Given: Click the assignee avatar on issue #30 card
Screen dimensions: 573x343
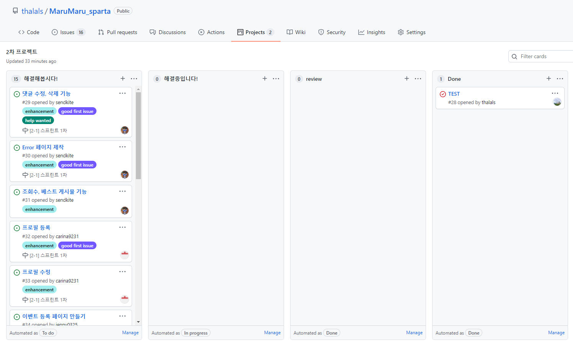Looking at the screenshot, I should (125, 175).
